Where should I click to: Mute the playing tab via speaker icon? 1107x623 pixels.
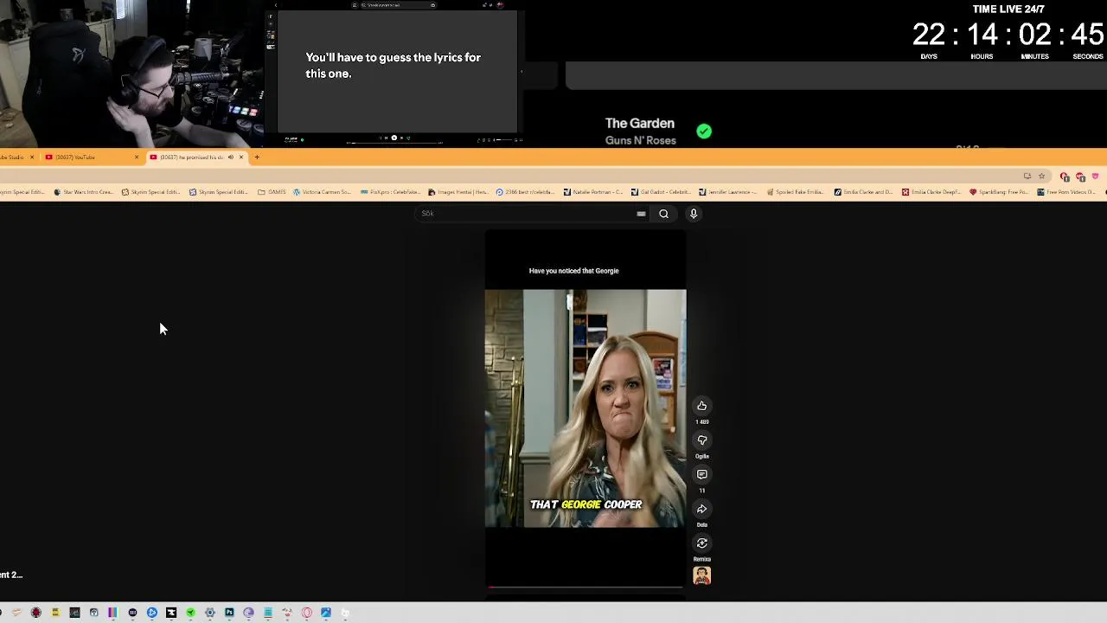tap(230, 157)
